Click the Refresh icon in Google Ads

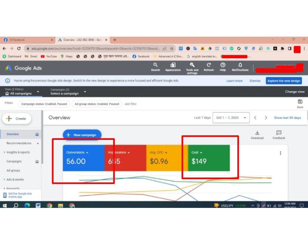(x=209, y=67)
